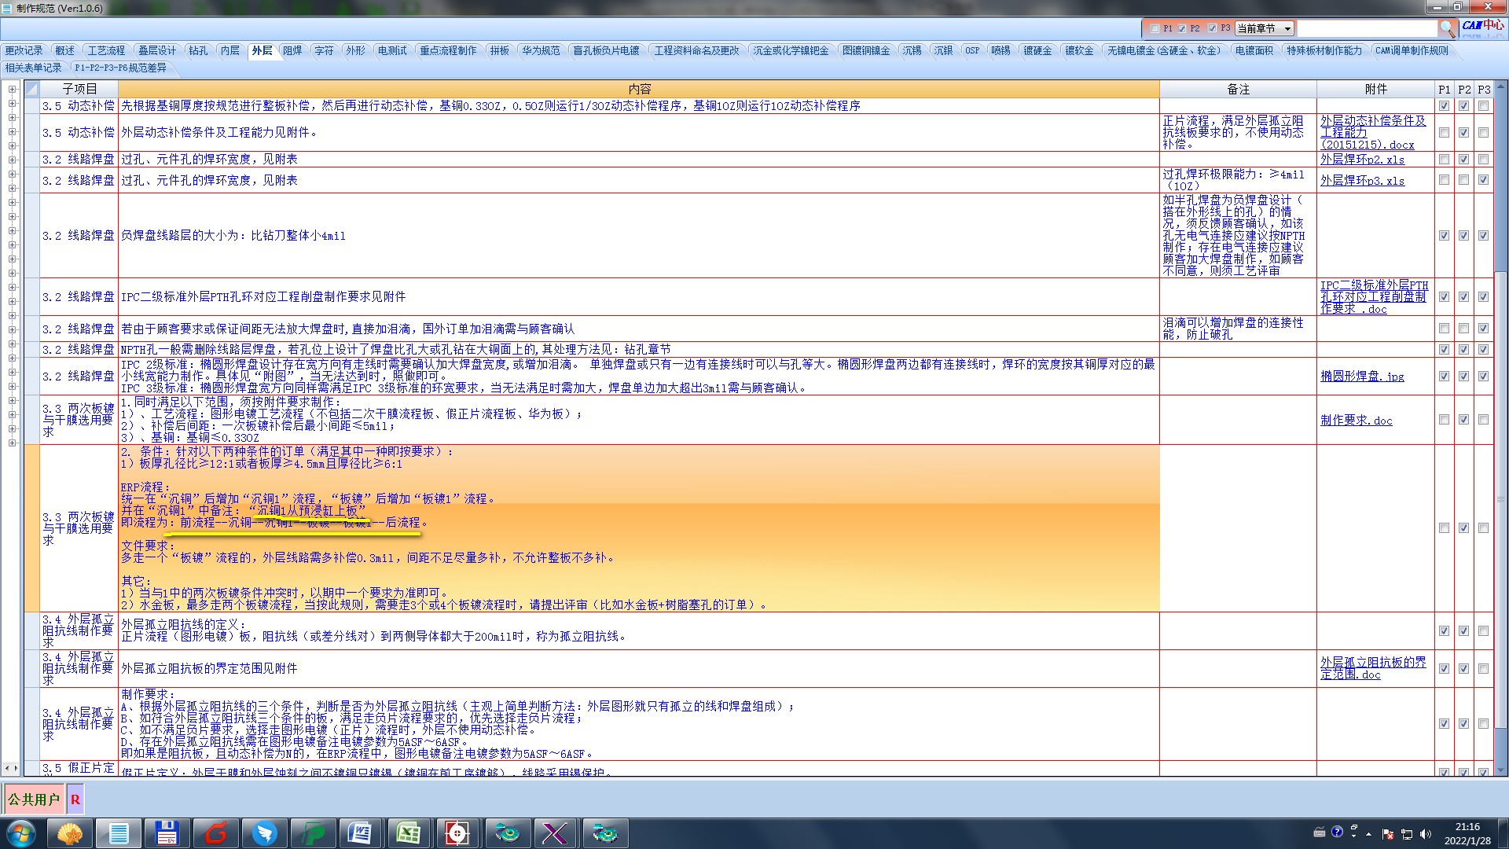
Task: Open the 椭圆形焊盘.jpg attachment link
Action: 1361,377
